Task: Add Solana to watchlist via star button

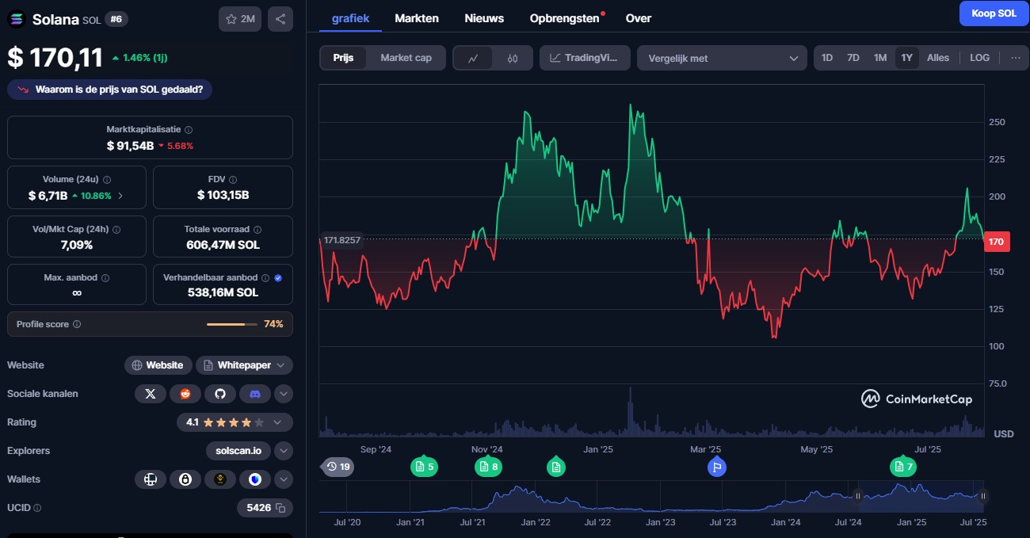Action: pos(239,19)
